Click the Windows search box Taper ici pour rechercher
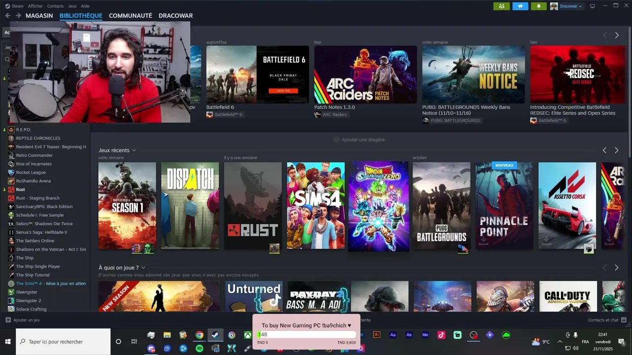 pyautogui.click(x=63, y=342)
